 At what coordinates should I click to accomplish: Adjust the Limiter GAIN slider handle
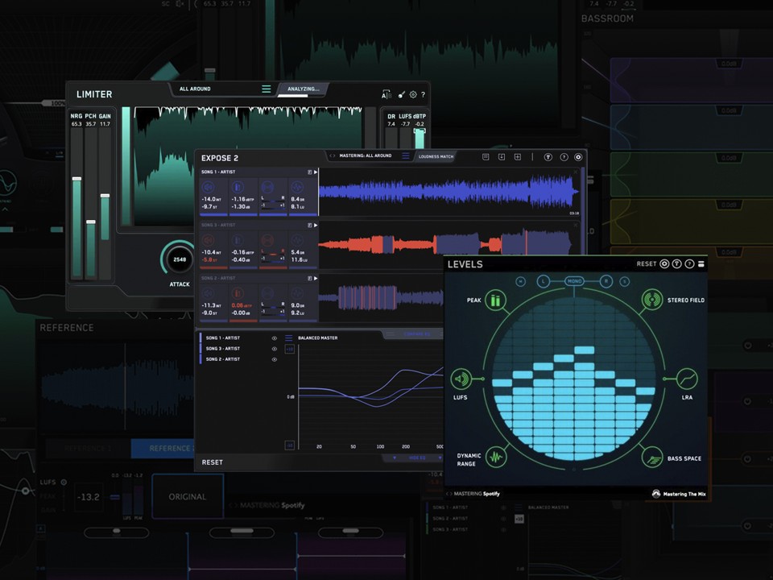[105, 196]
